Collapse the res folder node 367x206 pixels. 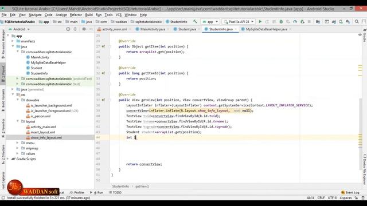13,94
